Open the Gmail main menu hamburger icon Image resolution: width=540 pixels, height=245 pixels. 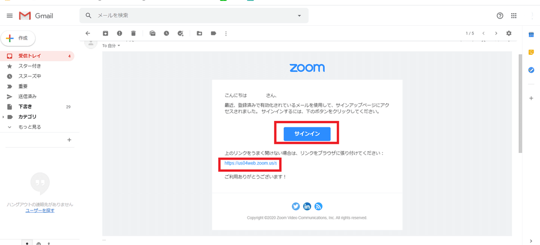(9, 16)
